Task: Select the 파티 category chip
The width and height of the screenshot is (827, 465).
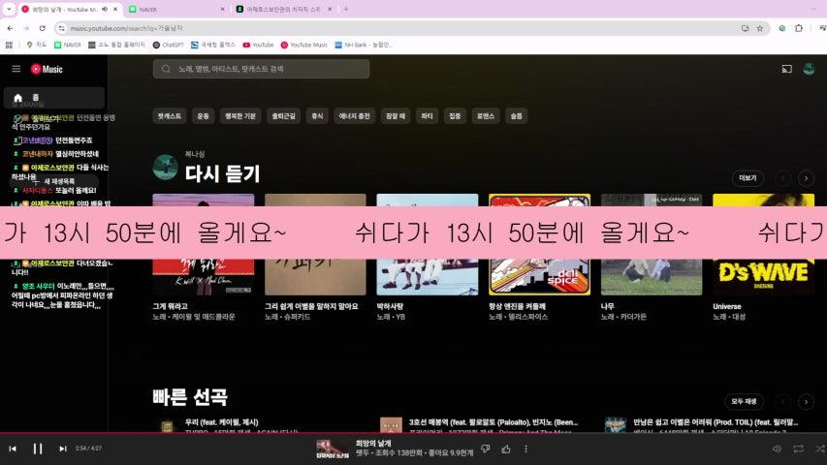Action: point(426,115)
